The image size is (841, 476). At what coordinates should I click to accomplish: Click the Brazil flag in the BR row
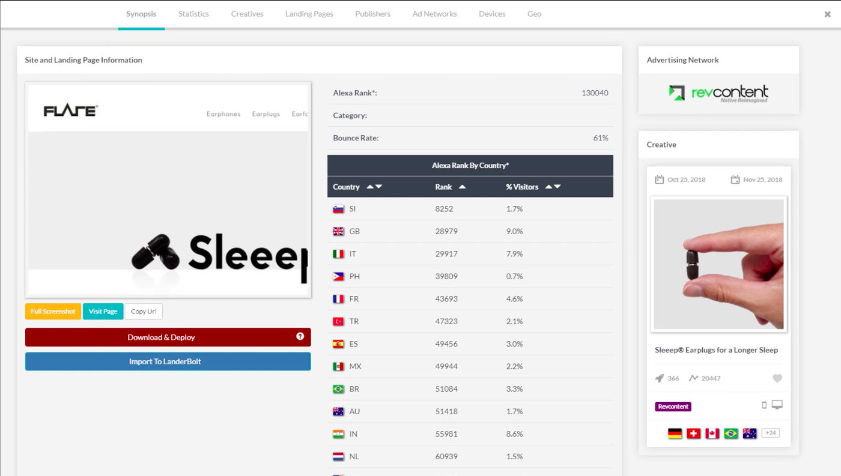(x=338, y=389)
